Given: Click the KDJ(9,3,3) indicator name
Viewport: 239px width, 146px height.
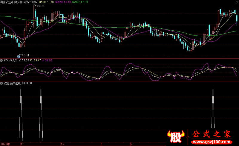Looking at the screenshot, I should [10, 60].
